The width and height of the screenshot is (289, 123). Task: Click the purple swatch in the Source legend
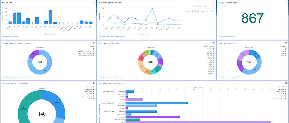93,53
